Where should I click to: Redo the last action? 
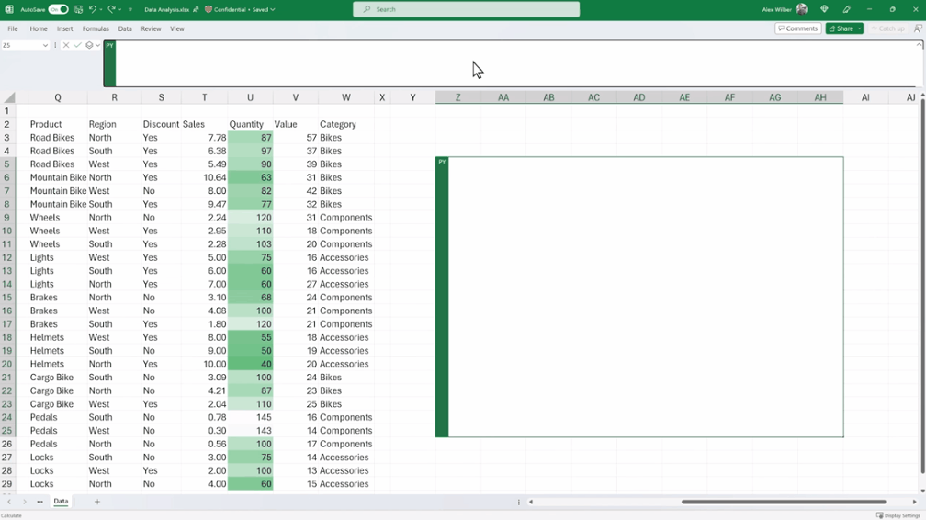111,9
